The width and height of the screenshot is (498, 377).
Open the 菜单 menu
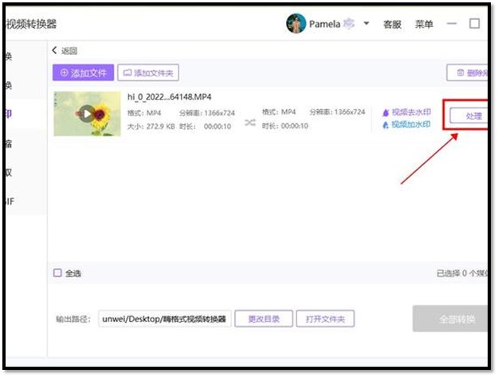tap(424, 24)
